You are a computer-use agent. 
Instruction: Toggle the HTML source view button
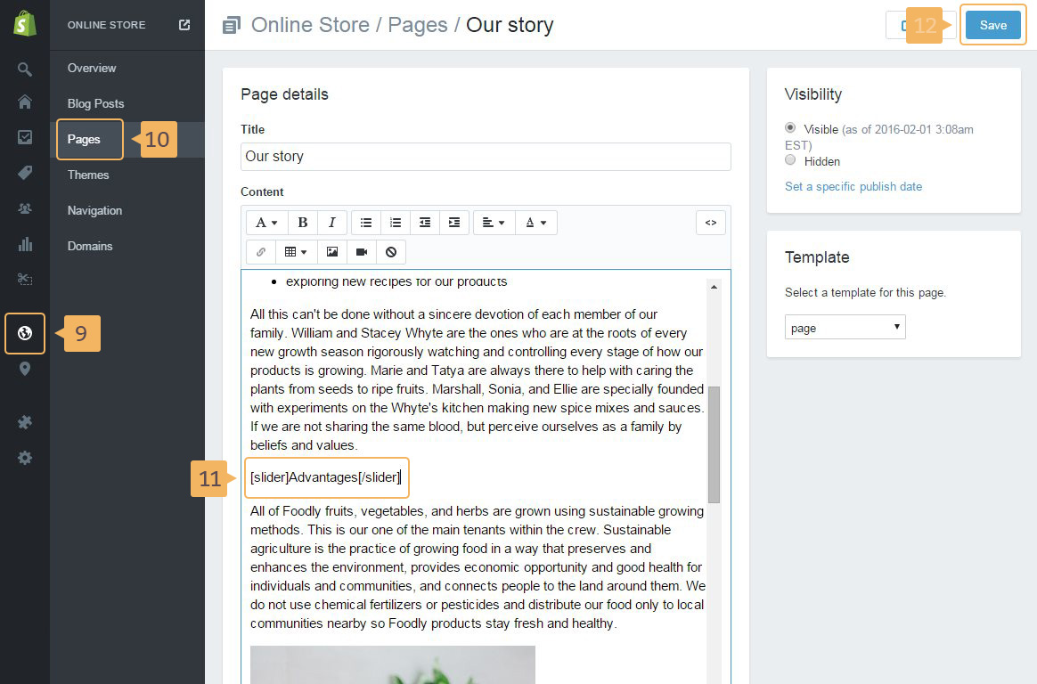[710, 223]
